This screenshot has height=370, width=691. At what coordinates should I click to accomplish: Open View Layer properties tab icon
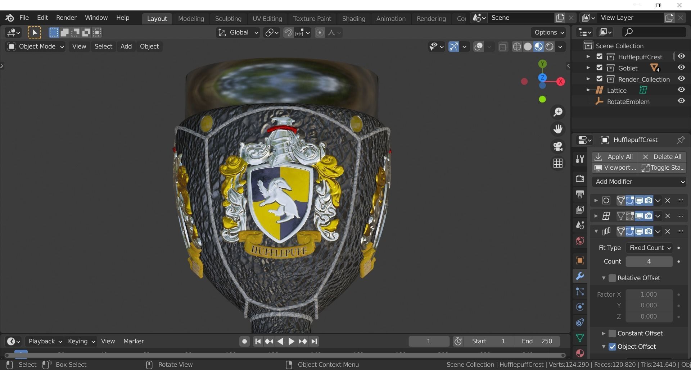[x=580, y=210]
